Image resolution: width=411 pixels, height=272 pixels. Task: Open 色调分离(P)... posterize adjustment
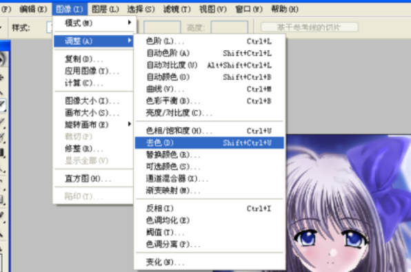(209, 244)
